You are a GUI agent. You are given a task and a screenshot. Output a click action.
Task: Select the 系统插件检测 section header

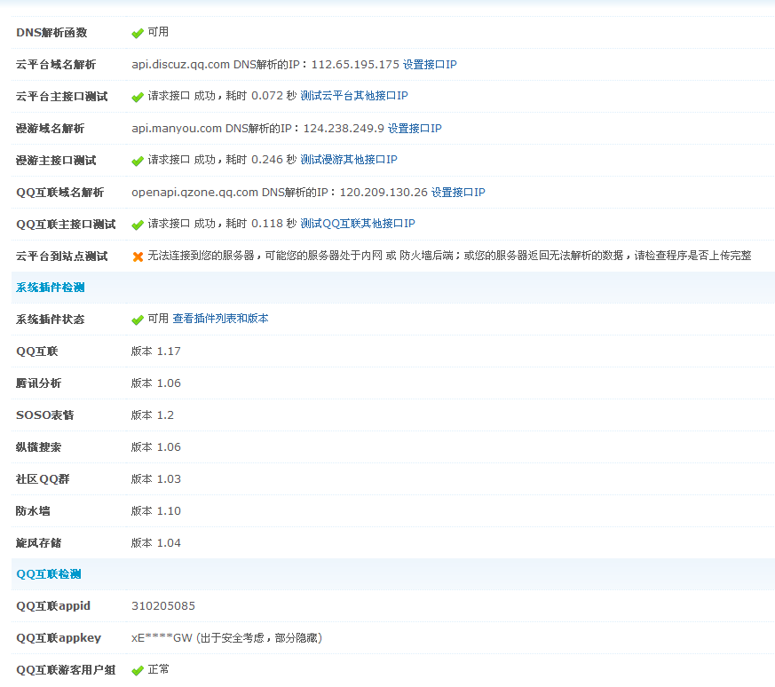coord(50,288)
